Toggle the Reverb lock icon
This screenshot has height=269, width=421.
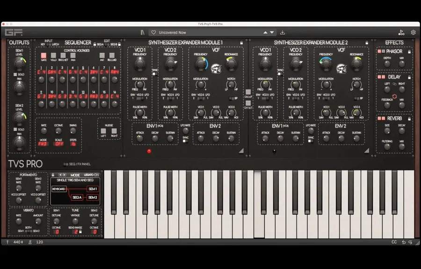click(x=409, y=118)
